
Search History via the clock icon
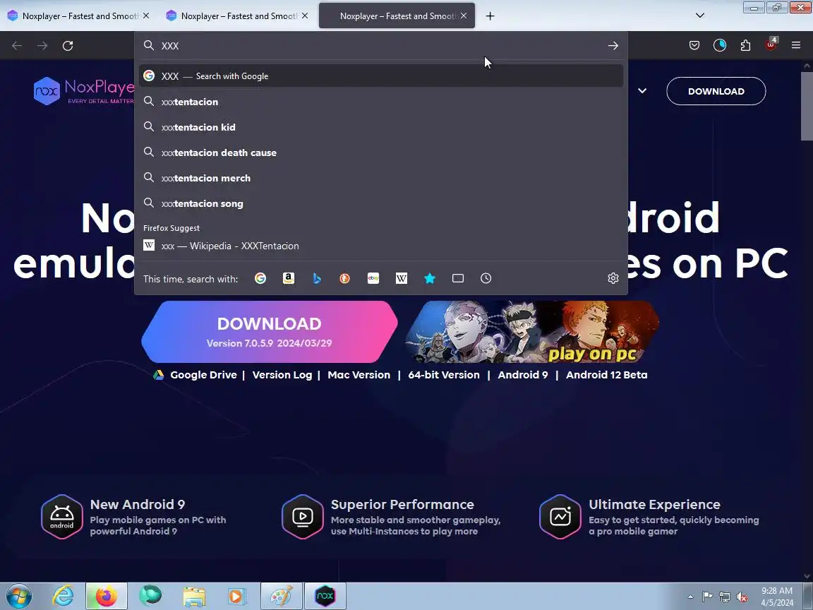pos(486,279)
